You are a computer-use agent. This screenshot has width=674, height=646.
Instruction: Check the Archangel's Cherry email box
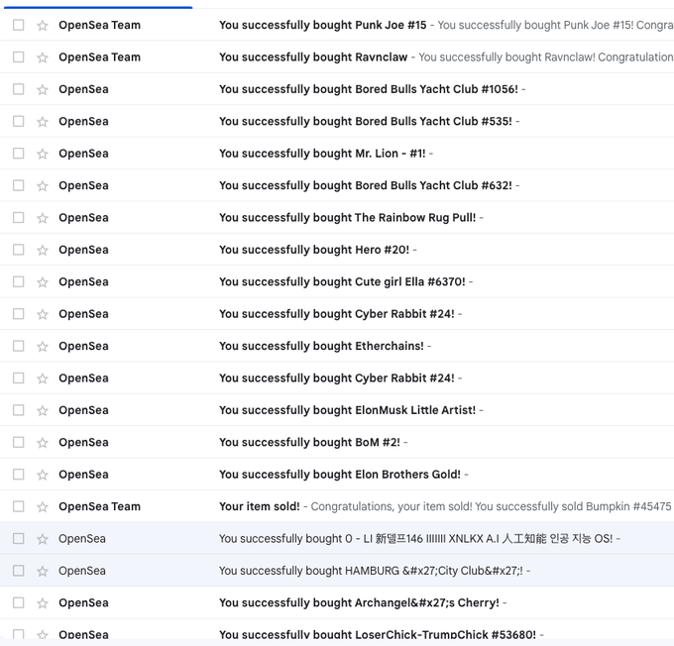pos(19,602)
